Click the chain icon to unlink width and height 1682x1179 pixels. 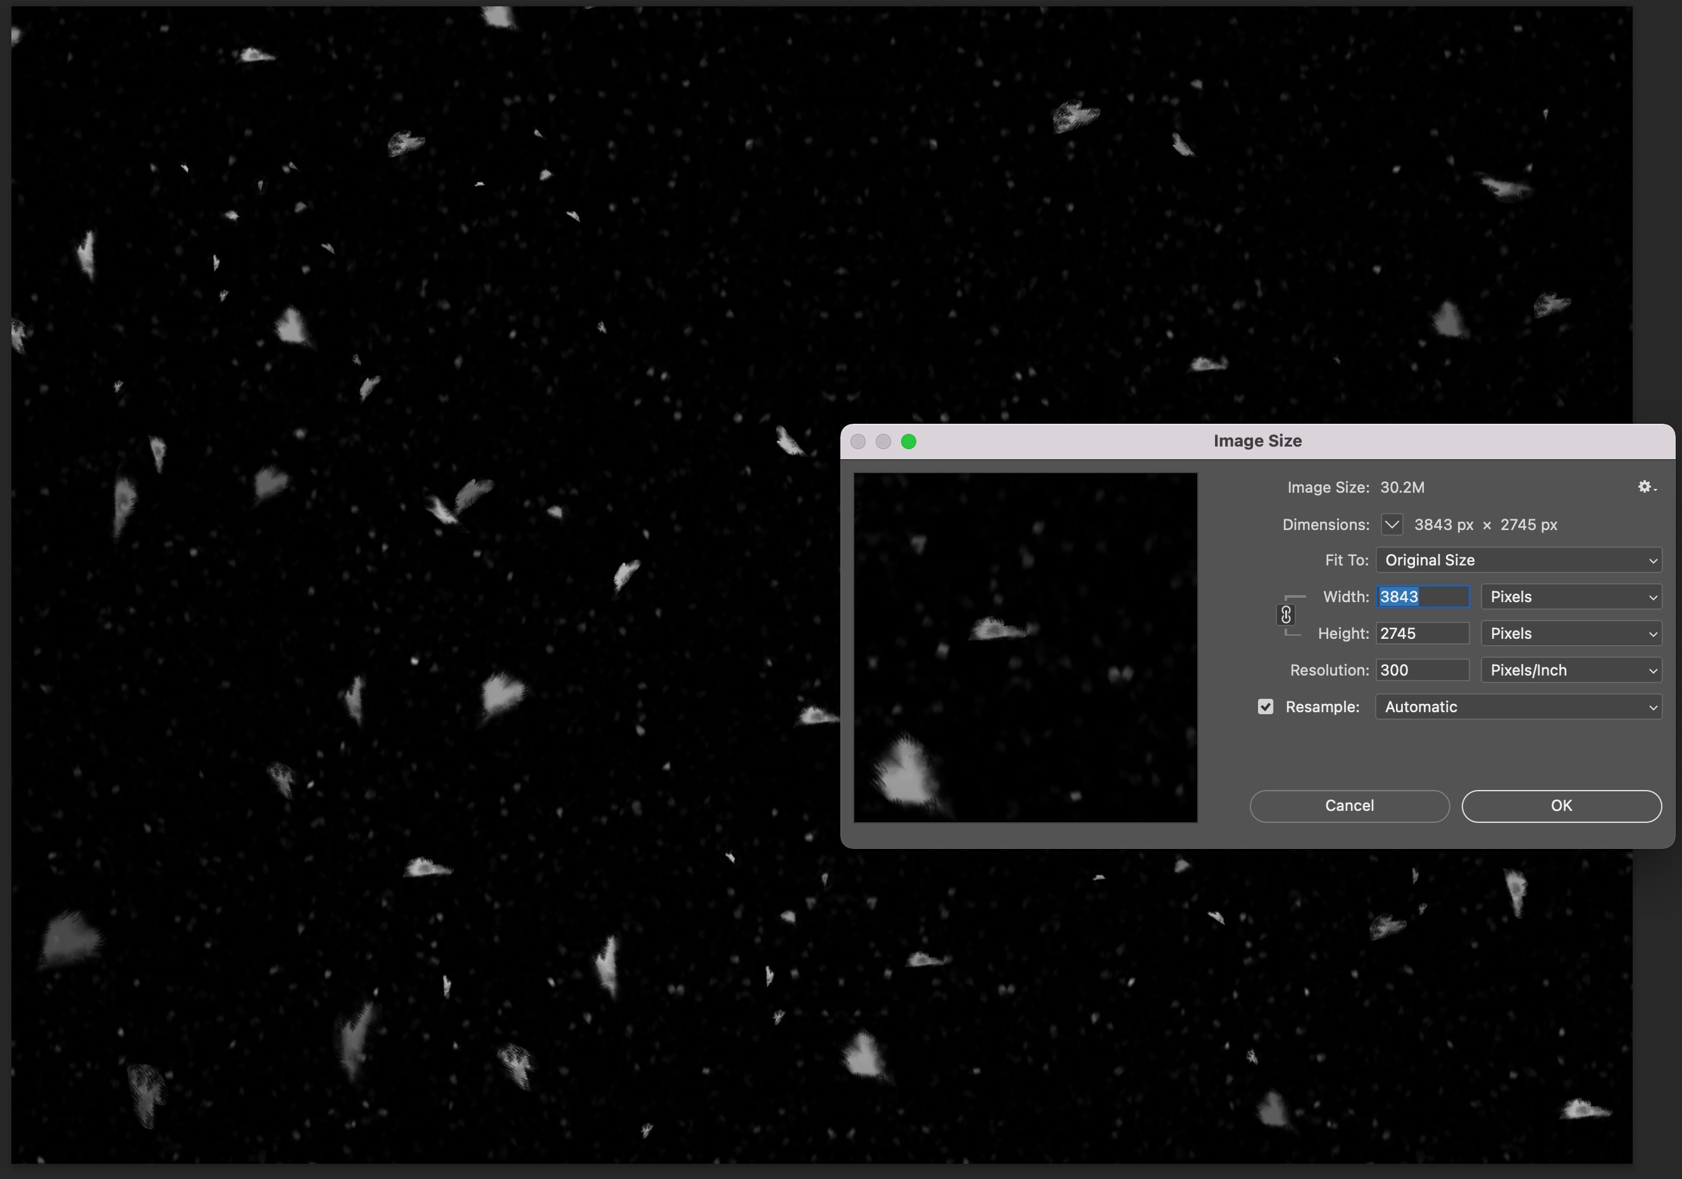pyautogui.click(x=1286, y=614)
